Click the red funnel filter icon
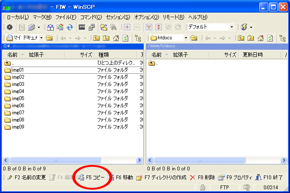This screenshot has height=193, width=290. [x=149, y=27]
